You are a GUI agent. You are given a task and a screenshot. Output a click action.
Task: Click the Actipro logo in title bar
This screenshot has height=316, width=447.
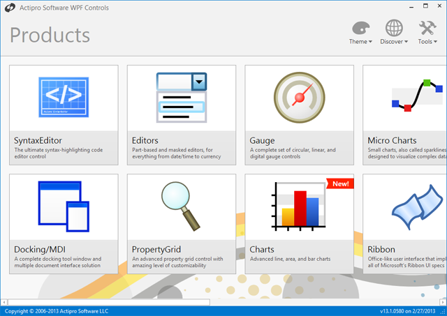pyautogui.click(x=10, y=8)
